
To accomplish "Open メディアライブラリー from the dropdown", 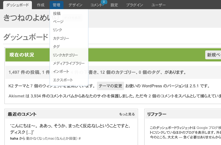I will tap(69, 63).
